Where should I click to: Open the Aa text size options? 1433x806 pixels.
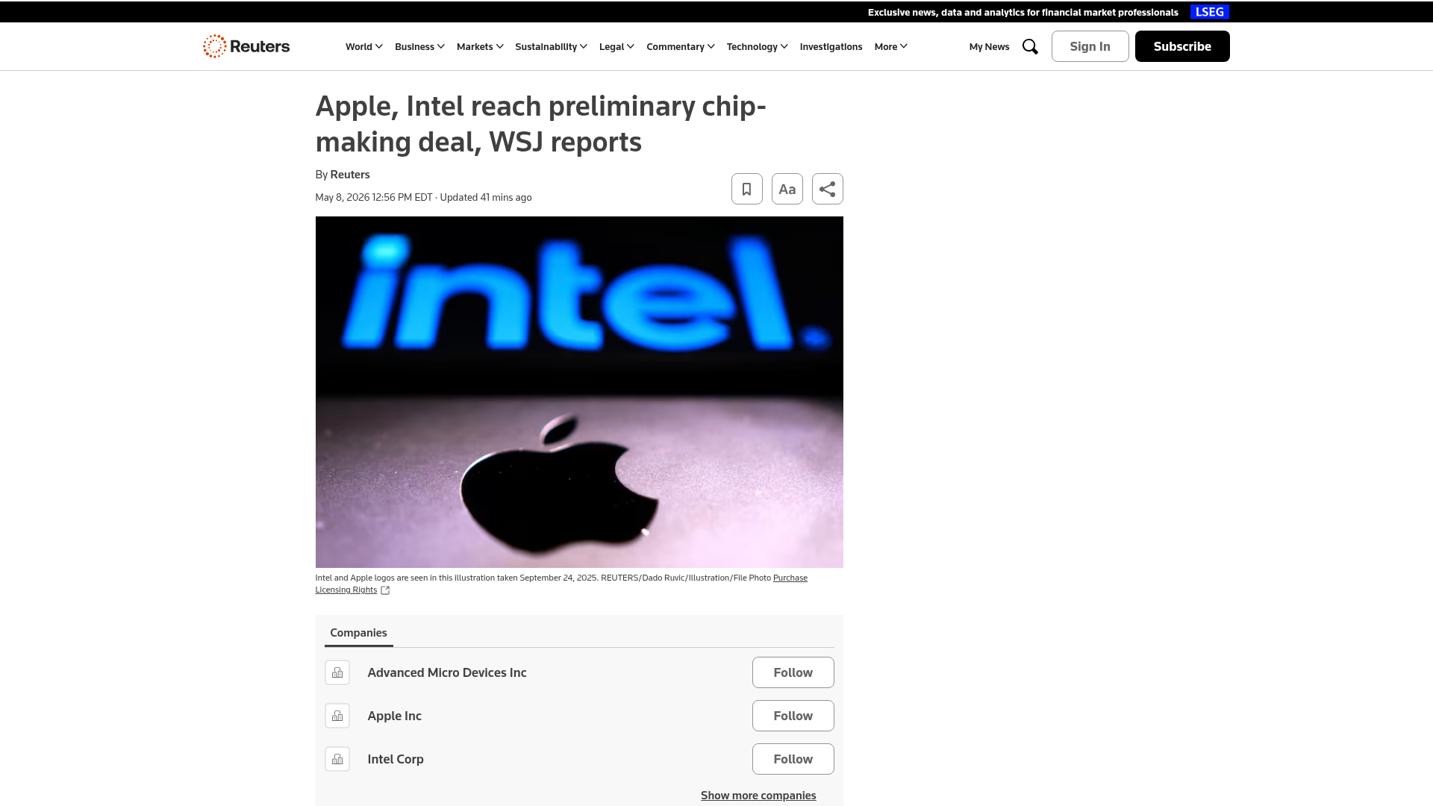[x=787, y=189]
